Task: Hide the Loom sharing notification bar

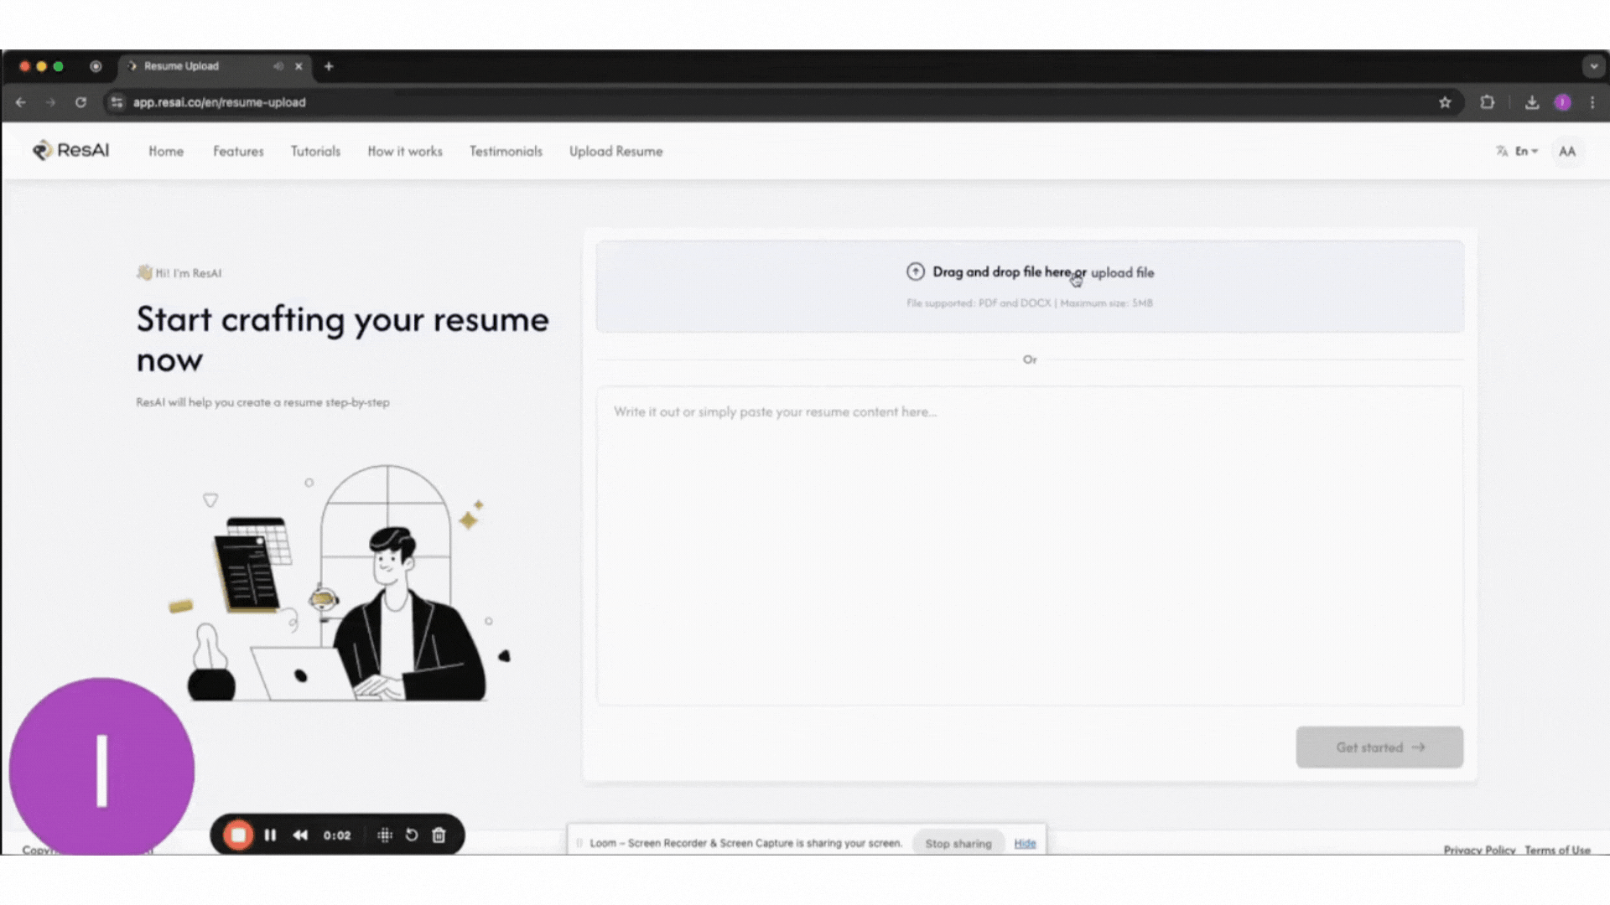Action: pos(1025,843)
